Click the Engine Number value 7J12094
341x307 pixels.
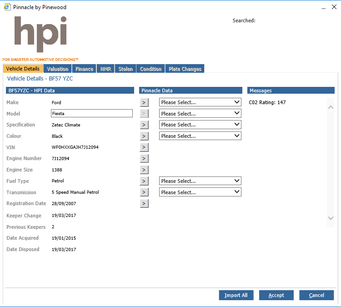60,159
